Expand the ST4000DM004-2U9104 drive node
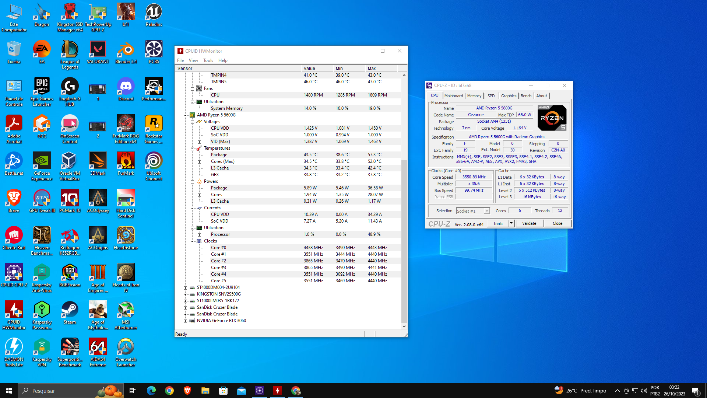Viewport: 707px width, 398px height. pyautogui.click(x=186, y=288)
